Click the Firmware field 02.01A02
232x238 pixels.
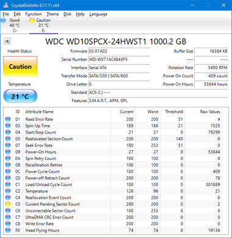[119, 51]
